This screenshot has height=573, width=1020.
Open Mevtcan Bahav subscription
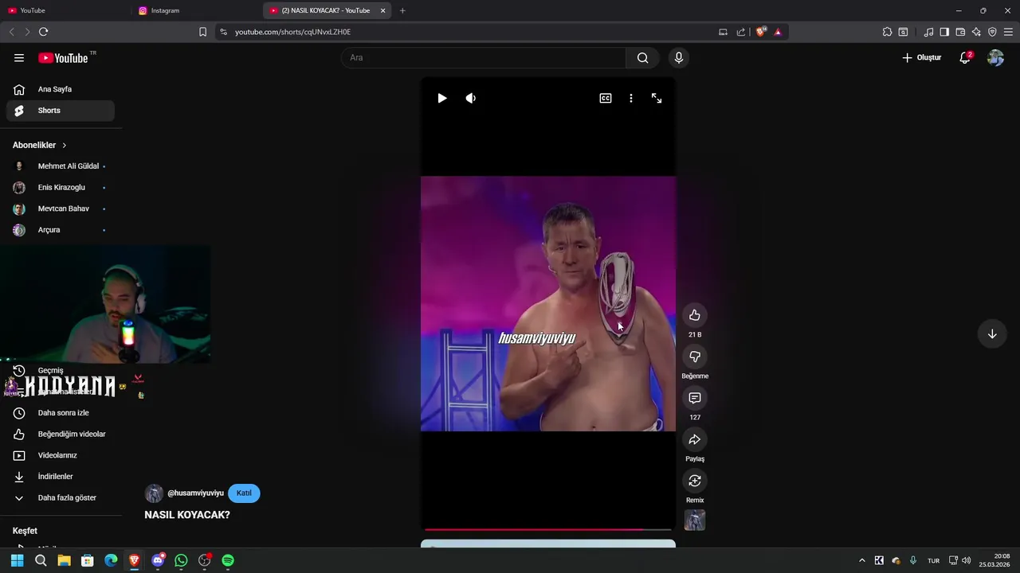61,209
